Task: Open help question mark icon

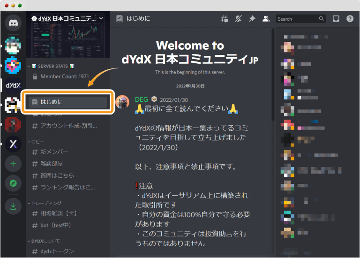Action: pyautogui.click(x=350, y=19)
